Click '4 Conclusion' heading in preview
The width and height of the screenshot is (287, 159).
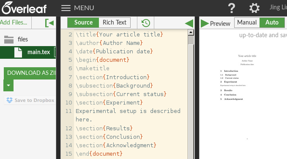point(228,95)
